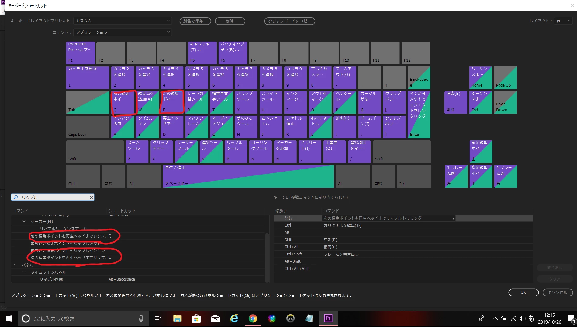
Task: Open the Mail app on the taskbar
Action: [215, 318]
